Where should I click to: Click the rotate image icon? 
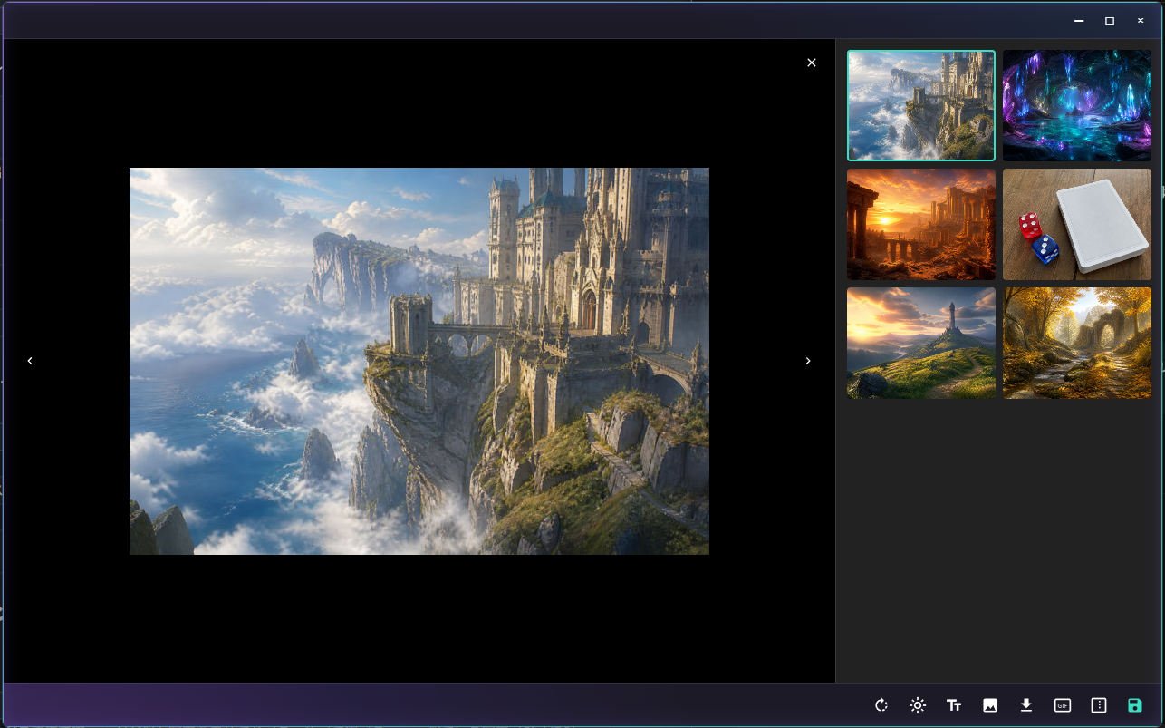tap(881, 705)
